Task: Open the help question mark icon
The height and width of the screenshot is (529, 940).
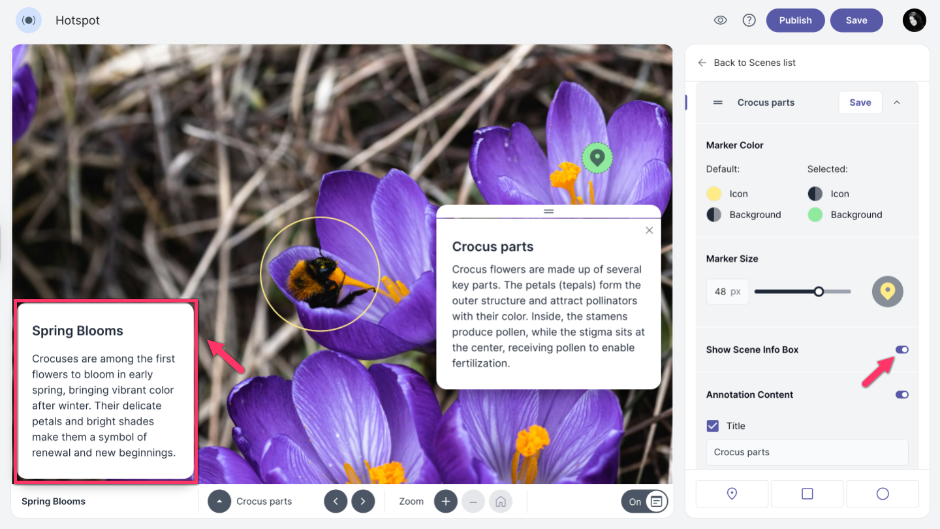Action: point(749,20)
